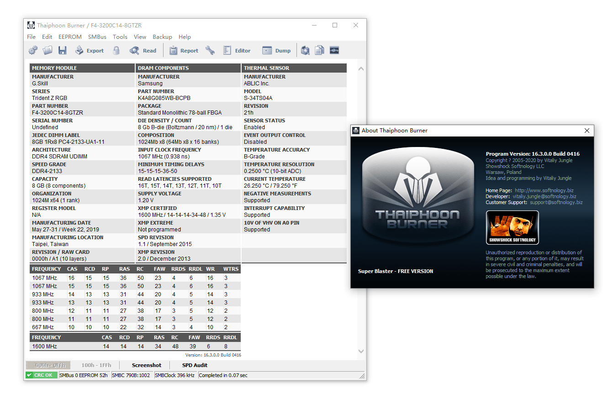The image size is (613, 399).
Task: Click the open folder toolbar icon
Action: tap(48, 51)
